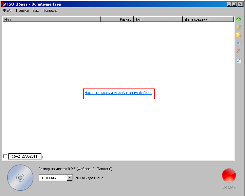
Task: Toggle the checkbox beside disc label field
Action: (x=5, y=156)
